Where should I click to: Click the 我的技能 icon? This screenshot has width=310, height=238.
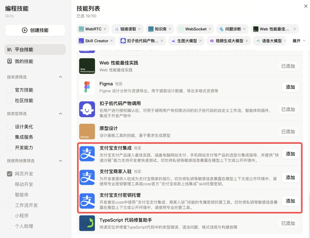click(9, 61)
